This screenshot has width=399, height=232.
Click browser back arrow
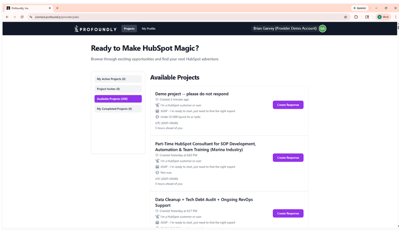[x=7, y=17]
